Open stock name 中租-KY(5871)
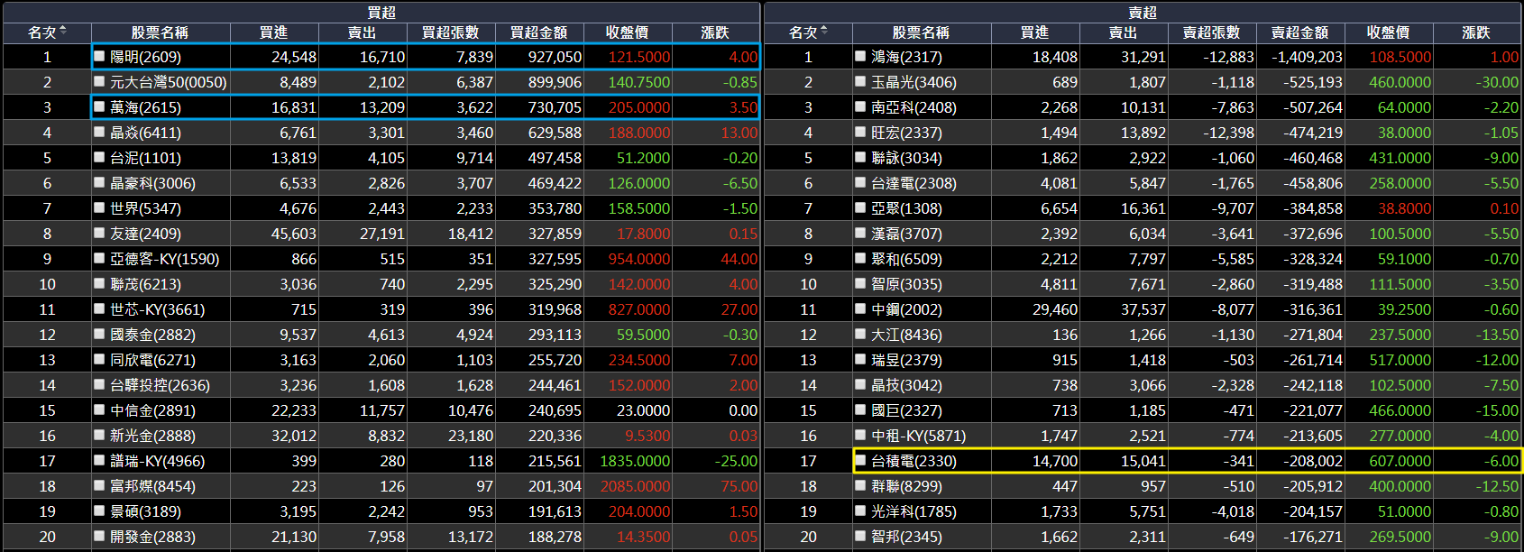 pyautogui.click(x=918, y=436)
